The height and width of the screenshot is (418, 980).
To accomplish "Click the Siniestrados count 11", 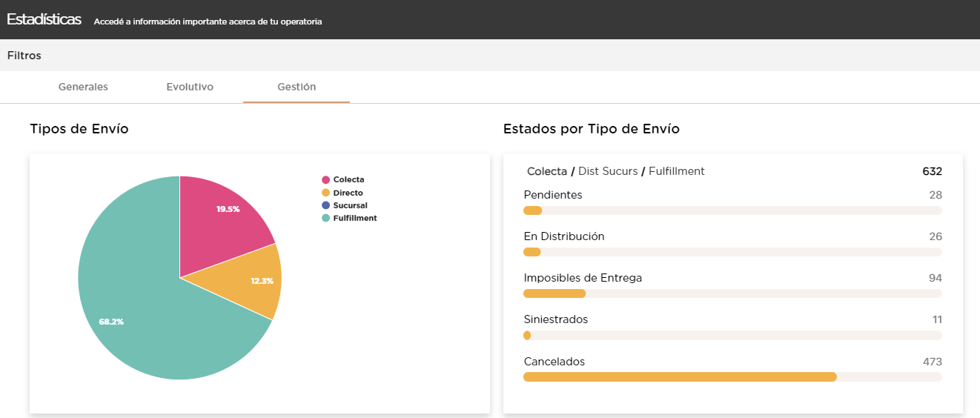I will coord(937,319).
